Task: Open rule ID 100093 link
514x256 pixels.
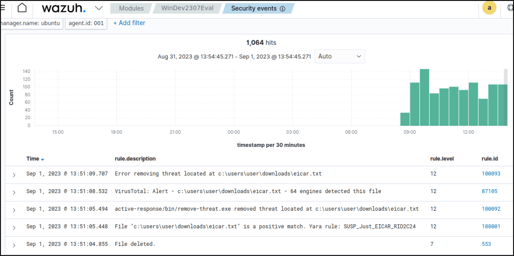Action: tap(490, 174)
